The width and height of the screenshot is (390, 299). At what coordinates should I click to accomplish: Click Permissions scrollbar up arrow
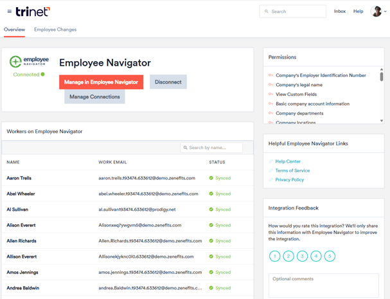(x=382, y=69)
